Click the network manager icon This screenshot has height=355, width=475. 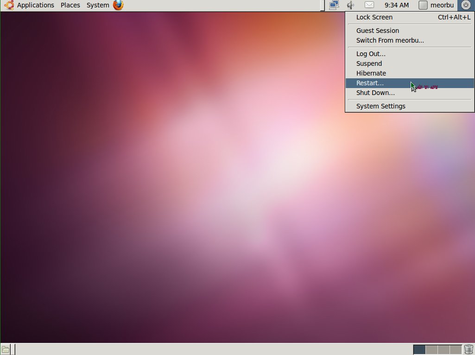pos(334,5)
